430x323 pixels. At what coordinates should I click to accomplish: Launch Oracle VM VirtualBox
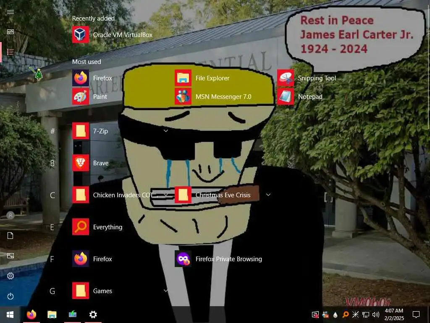(x=113, y=34)
